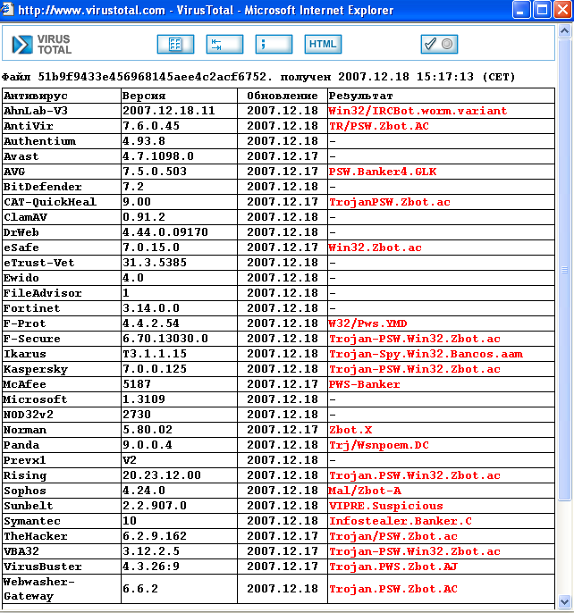Click result 'PWS-Banker' for McAfee
The width and height of the screenshot is (574, 613).
pos(364,384)
